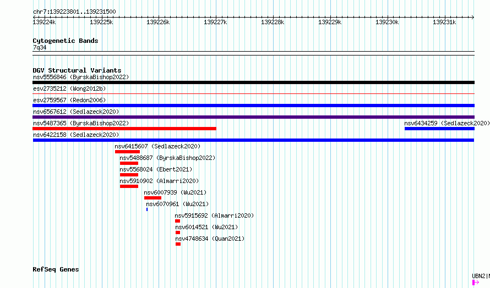The width and height of the screenshot is (490, 288).
Task: Click the Cytogenetic Bands track title
Action: (x=66, y=41)
